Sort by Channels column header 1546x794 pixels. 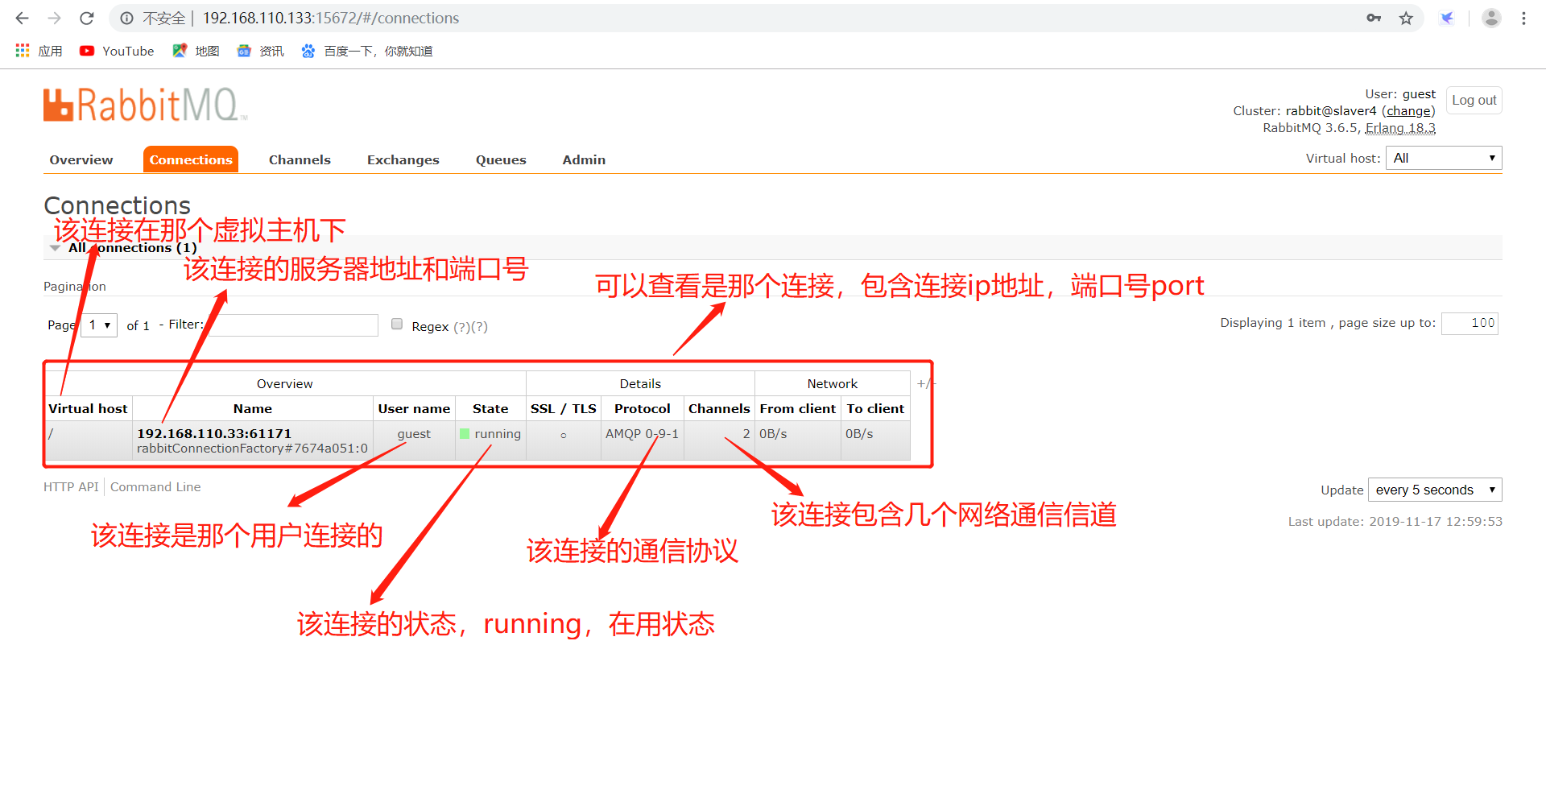coord(719,408)
